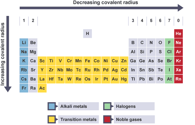This screenshot has height=125, width=195.
Task: Select the Fluorine (F) halogen cell
Action: tap(169, 42)
